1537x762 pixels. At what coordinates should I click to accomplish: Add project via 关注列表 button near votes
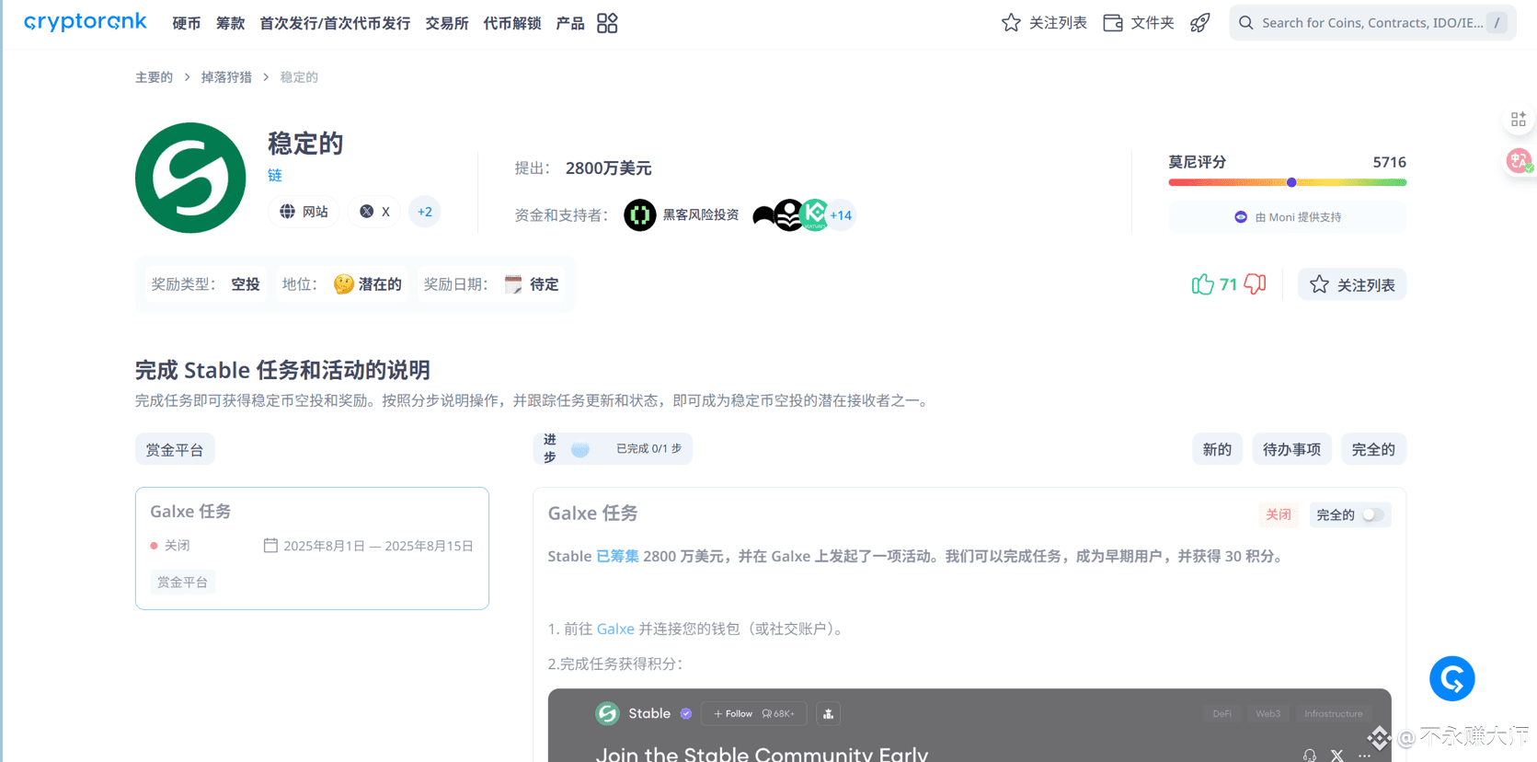point(1352,284)
